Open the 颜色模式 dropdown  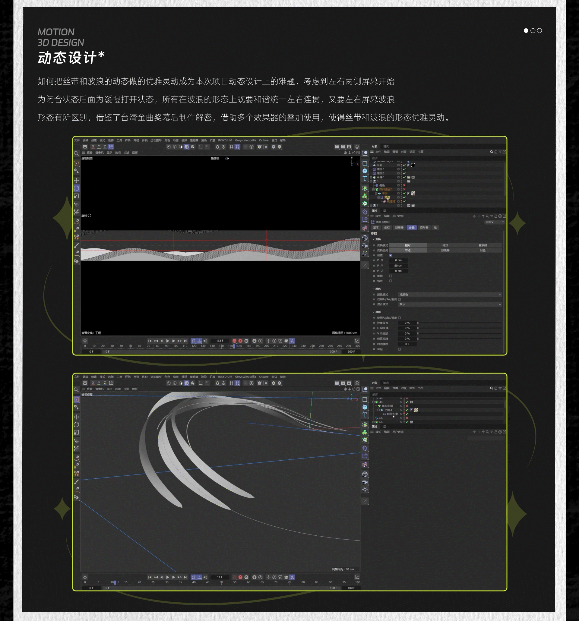pos(450,295)
